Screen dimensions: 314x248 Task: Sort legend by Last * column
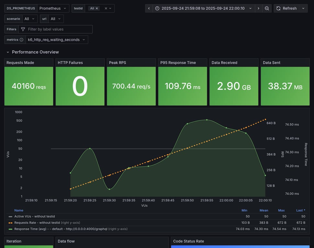(x=301, y=210)
